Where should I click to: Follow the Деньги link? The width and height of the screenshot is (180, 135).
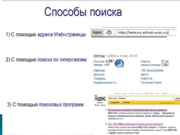click(x=99, y=74)
